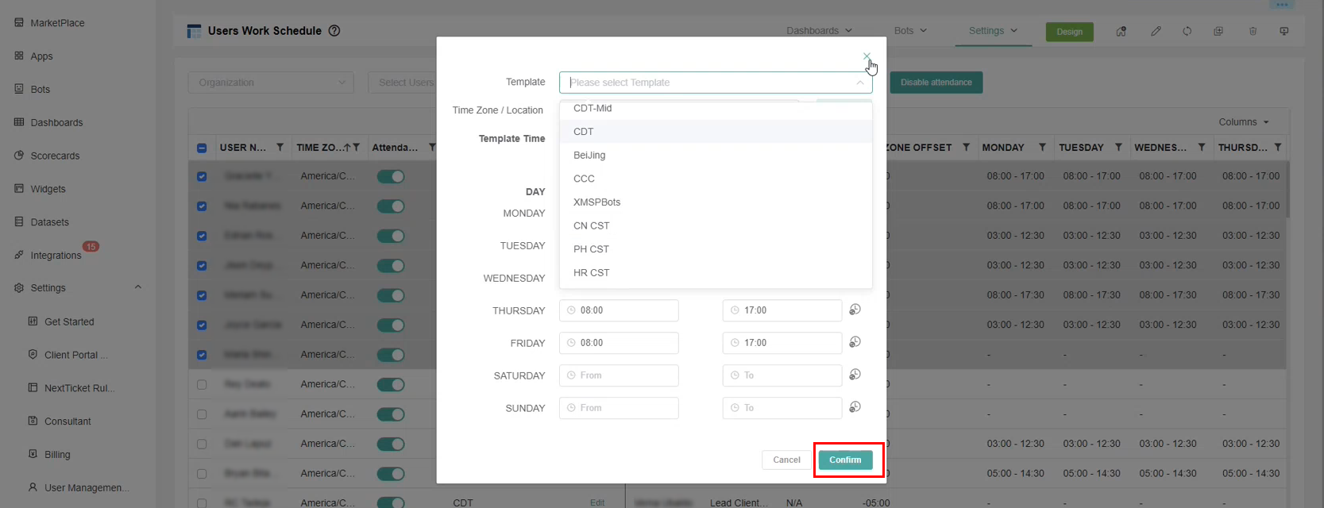The width and height of the screenshot is (1324, 508).
Task: Click the help question-mark icon beside title
Action: pos(334,31)
